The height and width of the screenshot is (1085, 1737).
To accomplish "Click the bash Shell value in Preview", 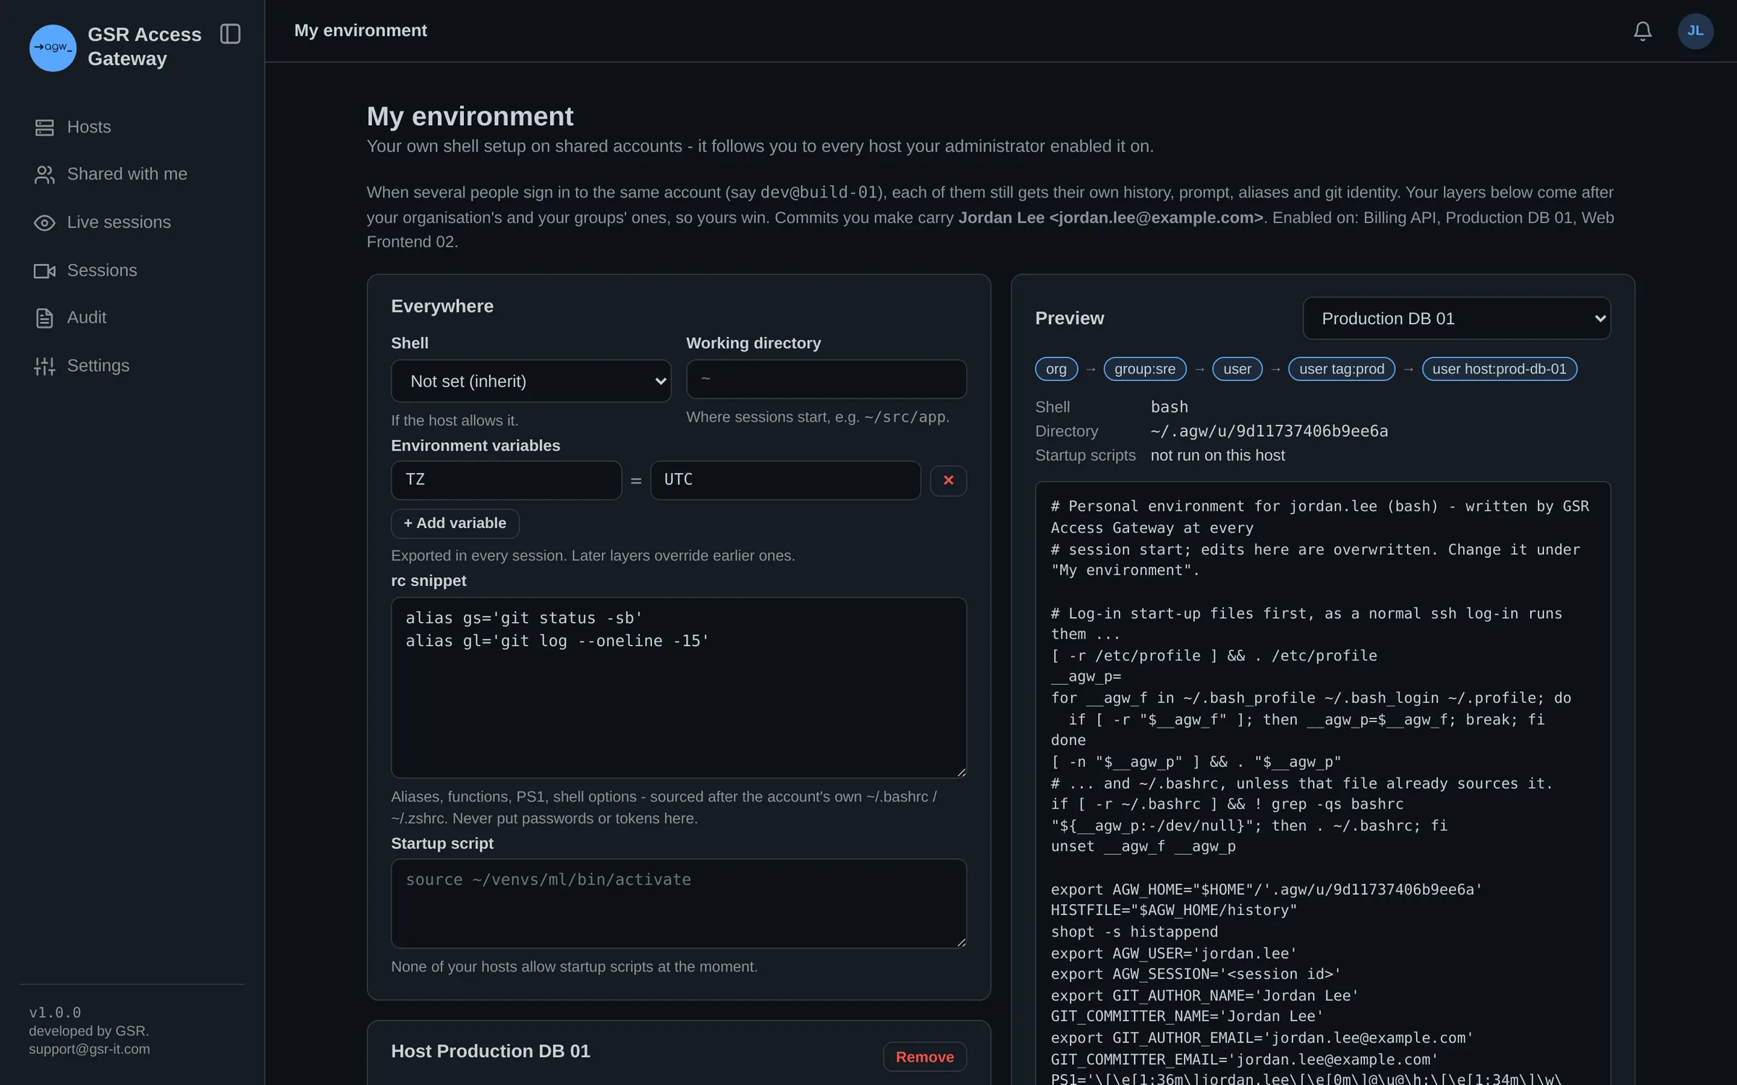I will click(x=1169, y=407).
